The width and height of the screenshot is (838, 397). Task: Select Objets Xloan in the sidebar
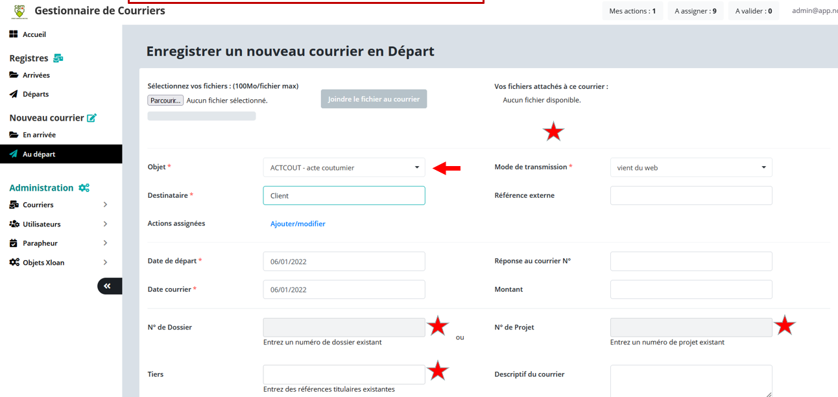click(43, 263)
